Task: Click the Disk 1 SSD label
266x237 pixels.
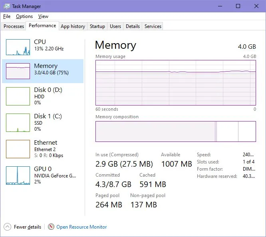Action: pyautogui.click(x=38, y=123)
